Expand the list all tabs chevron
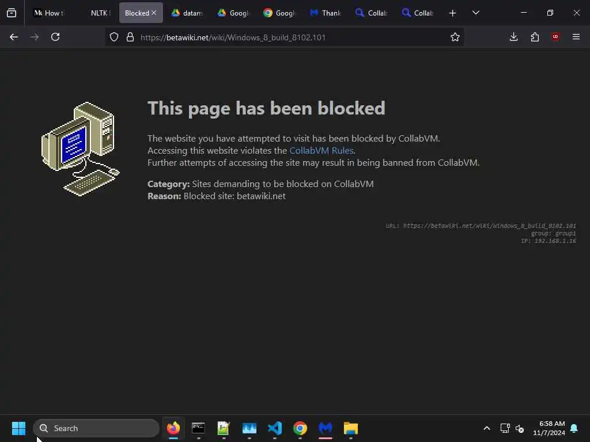 pyautogui.click(x=475, y=13)
